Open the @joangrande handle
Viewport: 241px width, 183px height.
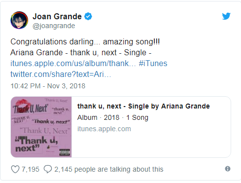(54, 26)
